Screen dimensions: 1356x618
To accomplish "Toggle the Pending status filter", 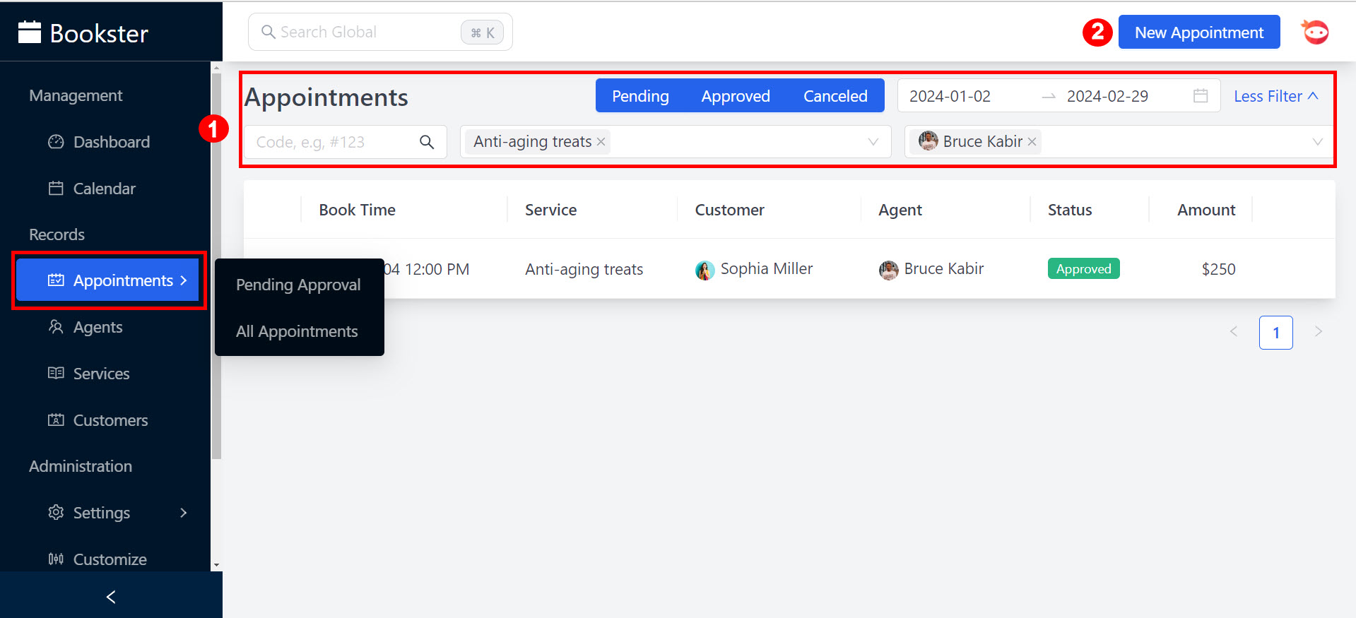I will (x=639, y=96).
